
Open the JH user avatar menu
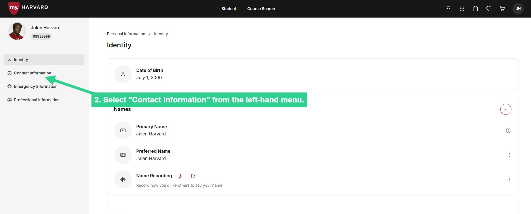tap(518, 9)
